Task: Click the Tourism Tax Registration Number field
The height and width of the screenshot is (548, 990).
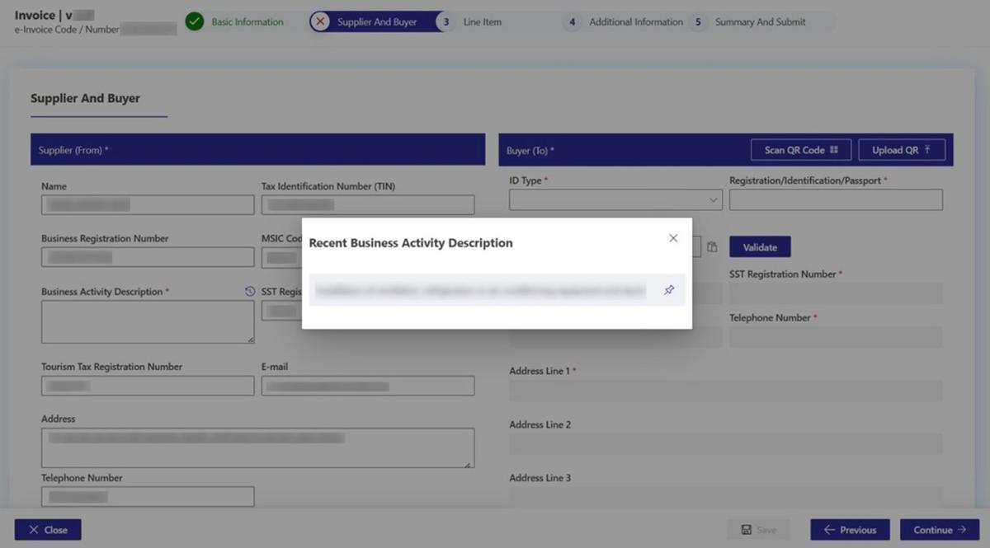Action: click(x=148, y=386)
